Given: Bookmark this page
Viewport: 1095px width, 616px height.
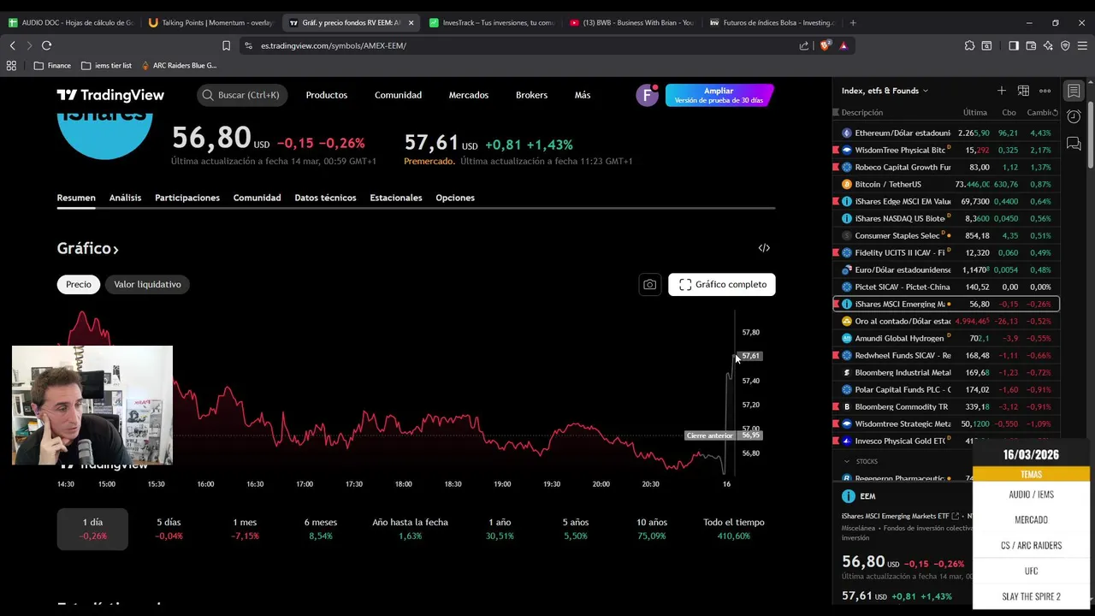Looking at the screenshot, I should tap(226, 45).
